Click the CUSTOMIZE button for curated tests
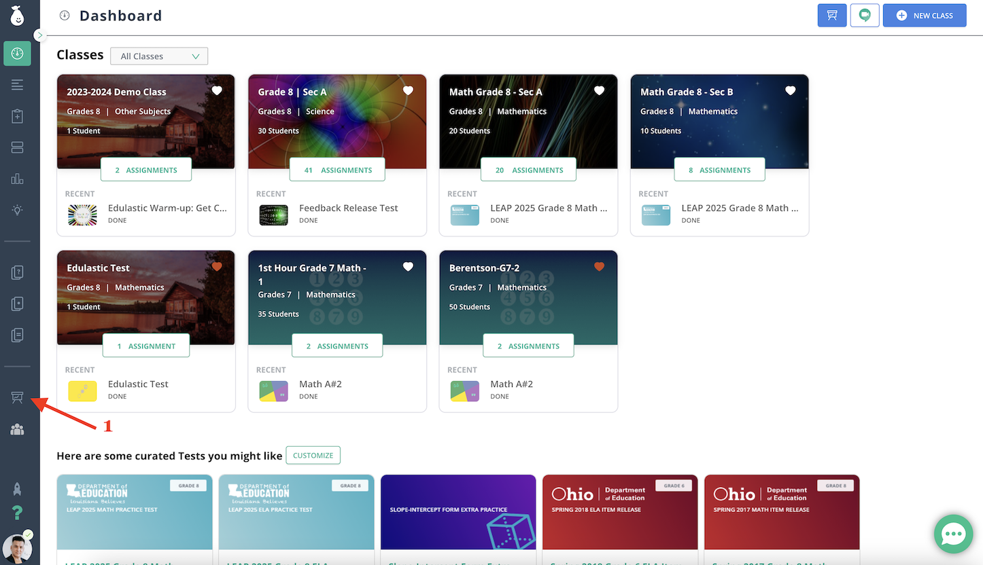This screenshot has width=983, height=565. 313,456
